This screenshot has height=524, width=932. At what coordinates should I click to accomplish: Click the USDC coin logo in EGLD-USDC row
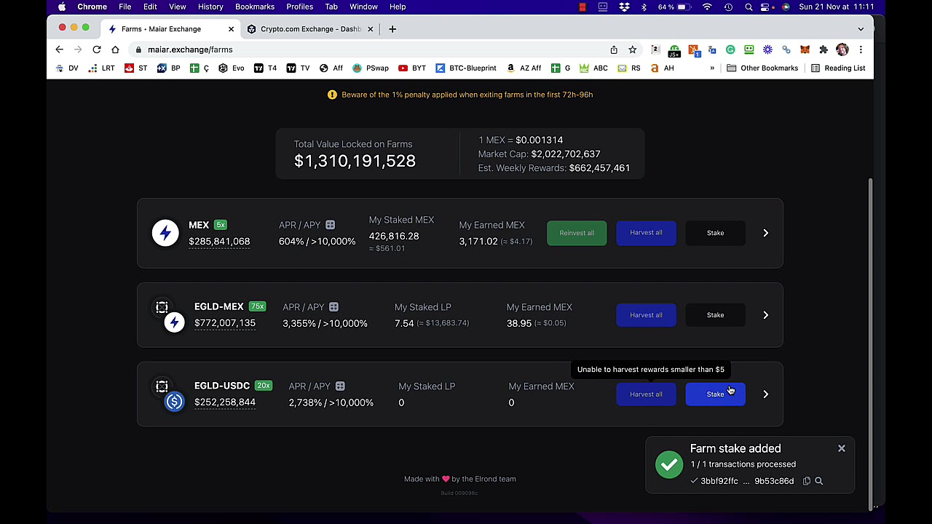(x=175, y=402)
